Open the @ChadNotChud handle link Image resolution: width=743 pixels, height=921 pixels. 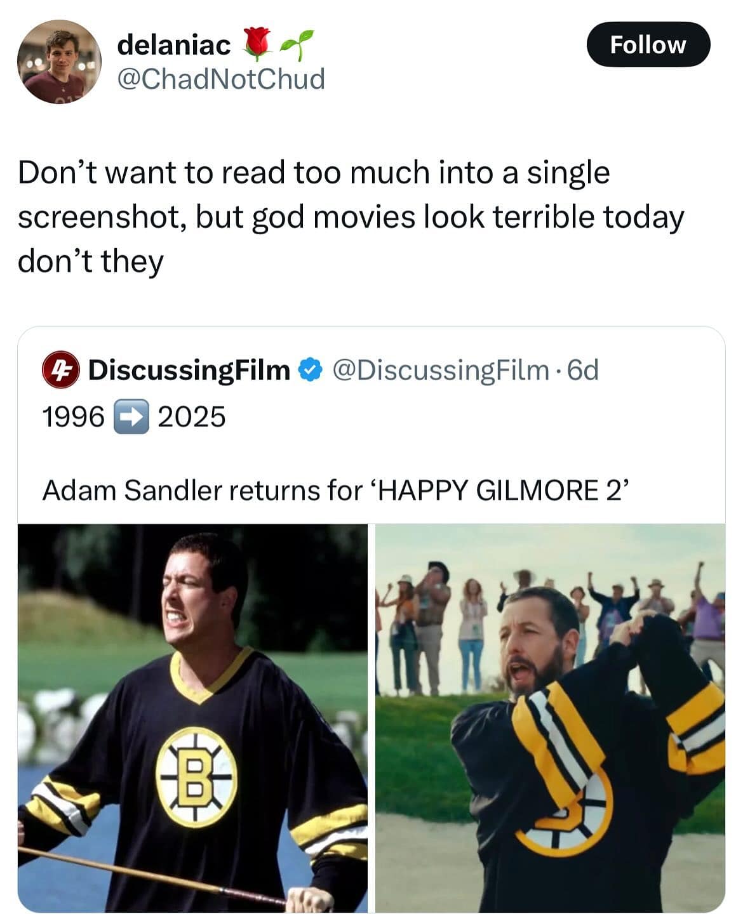[221, 79]
